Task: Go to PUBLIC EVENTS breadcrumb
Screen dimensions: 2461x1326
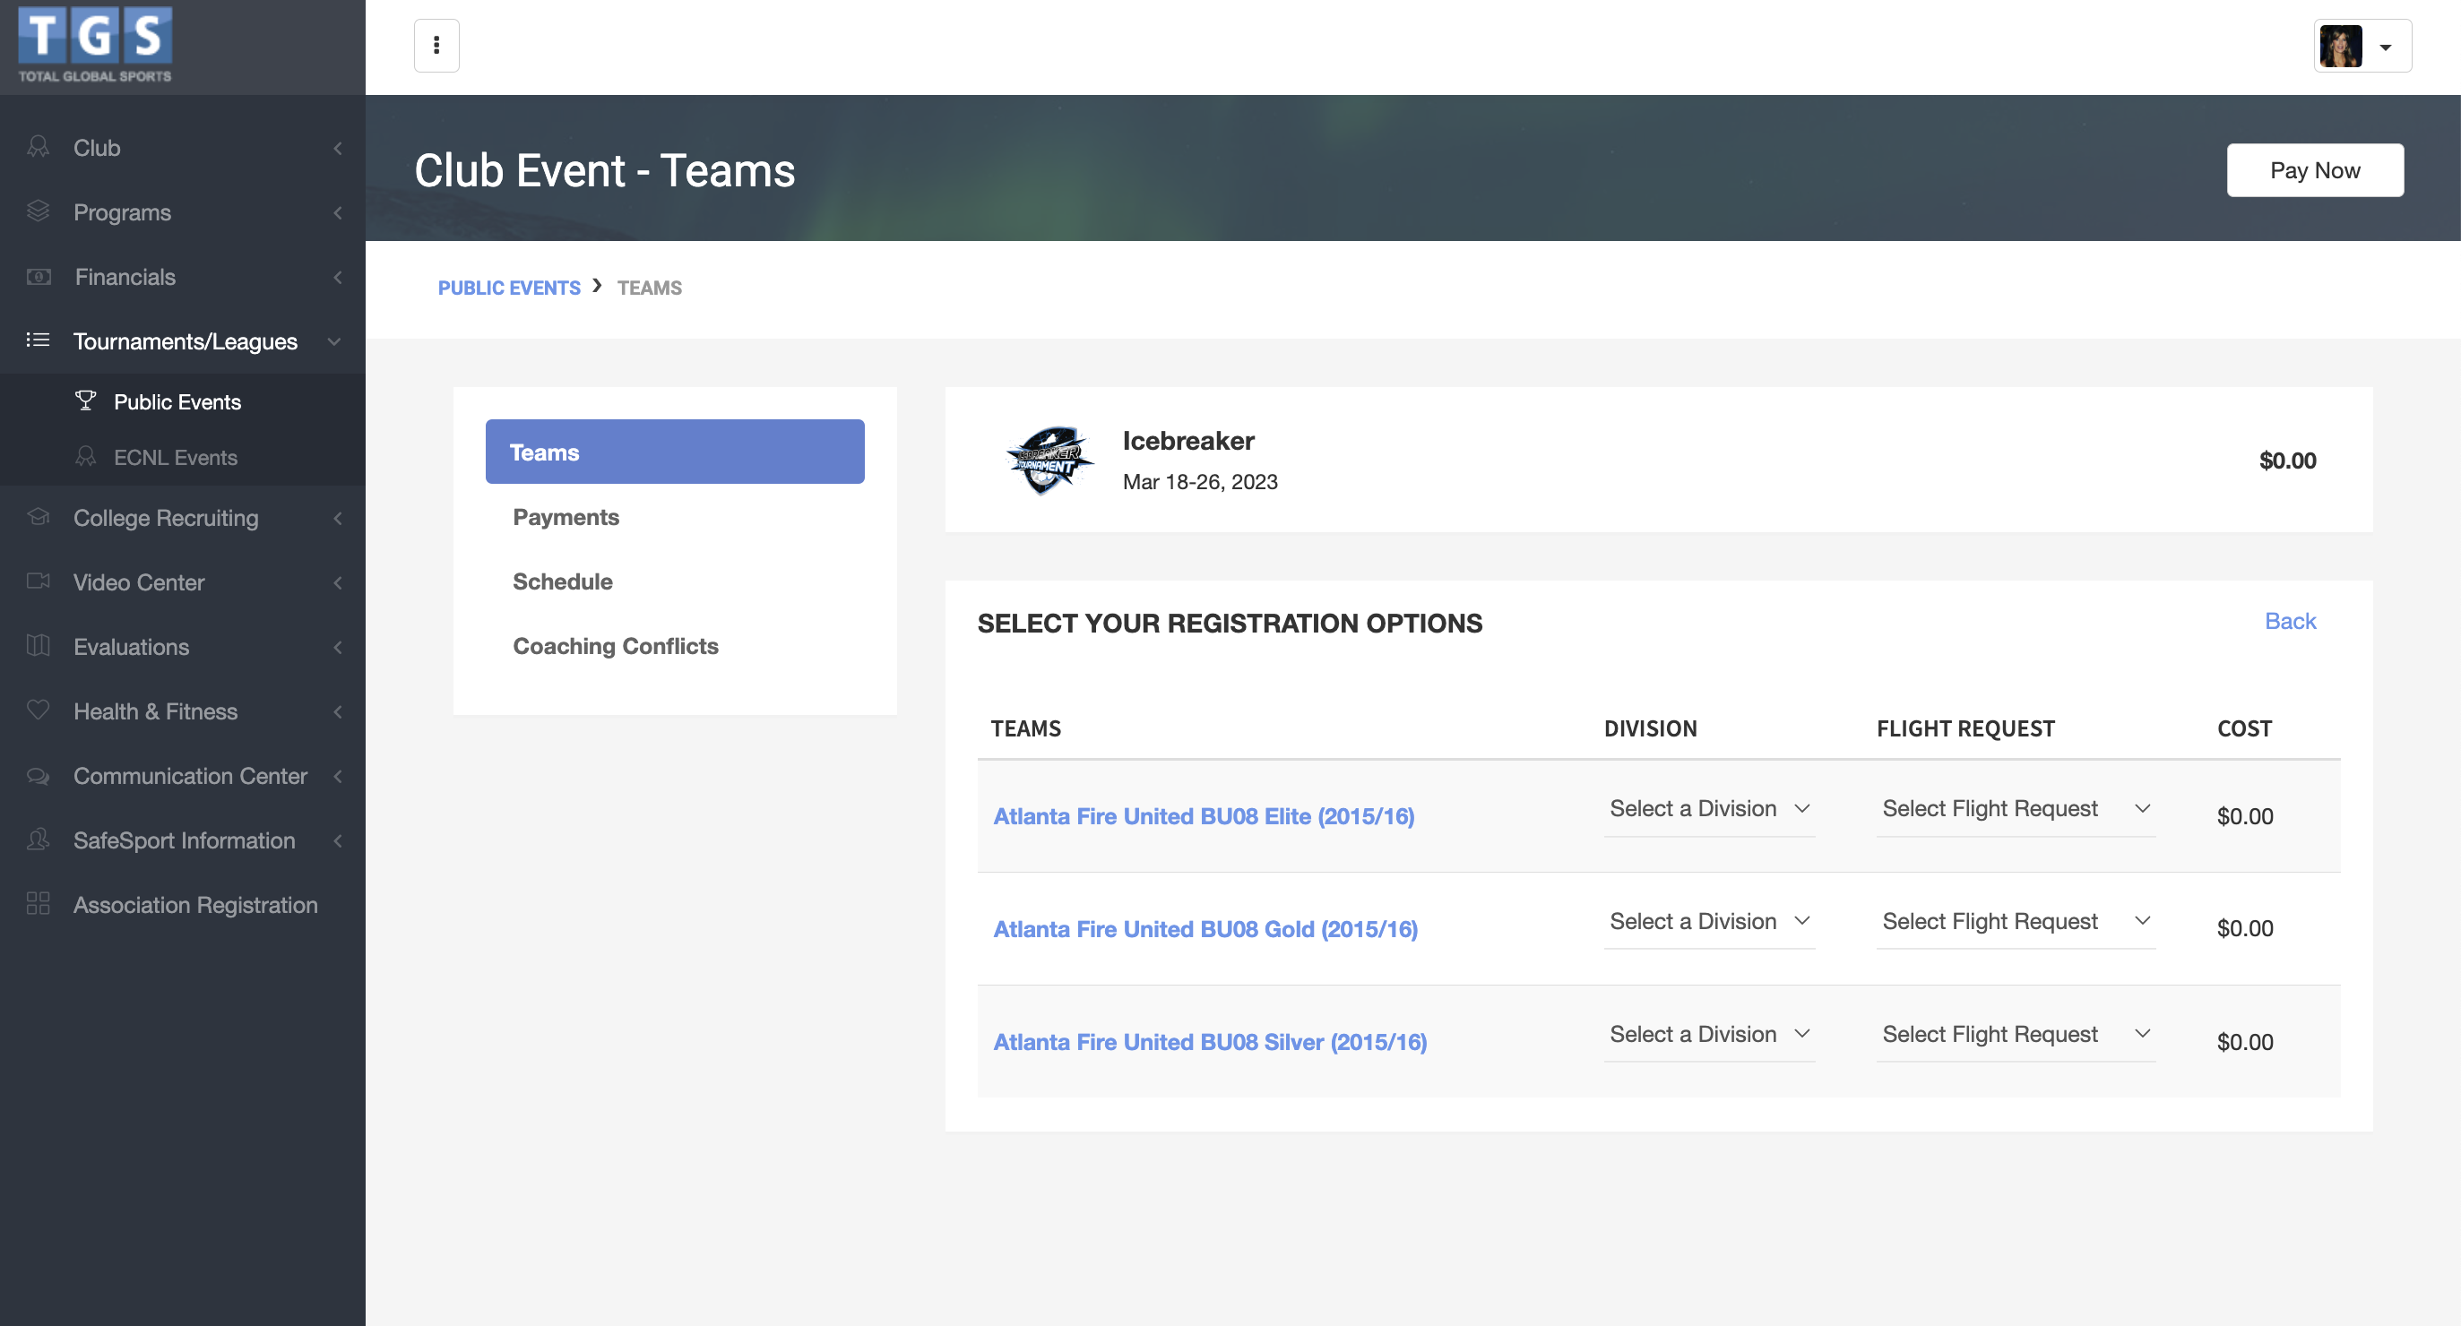Action: [x=509, y=288]
